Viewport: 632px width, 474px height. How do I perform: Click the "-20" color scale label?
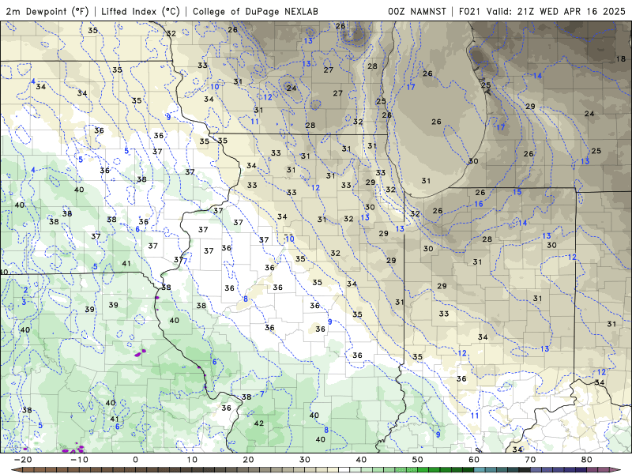click(23, 460)
